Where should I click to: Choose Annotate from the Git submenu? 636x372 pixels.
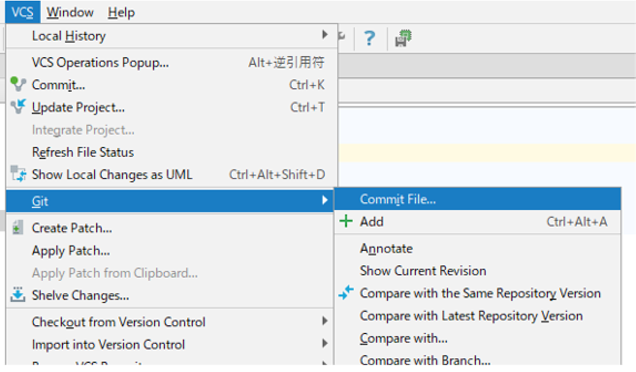click(x=386, y=249)
